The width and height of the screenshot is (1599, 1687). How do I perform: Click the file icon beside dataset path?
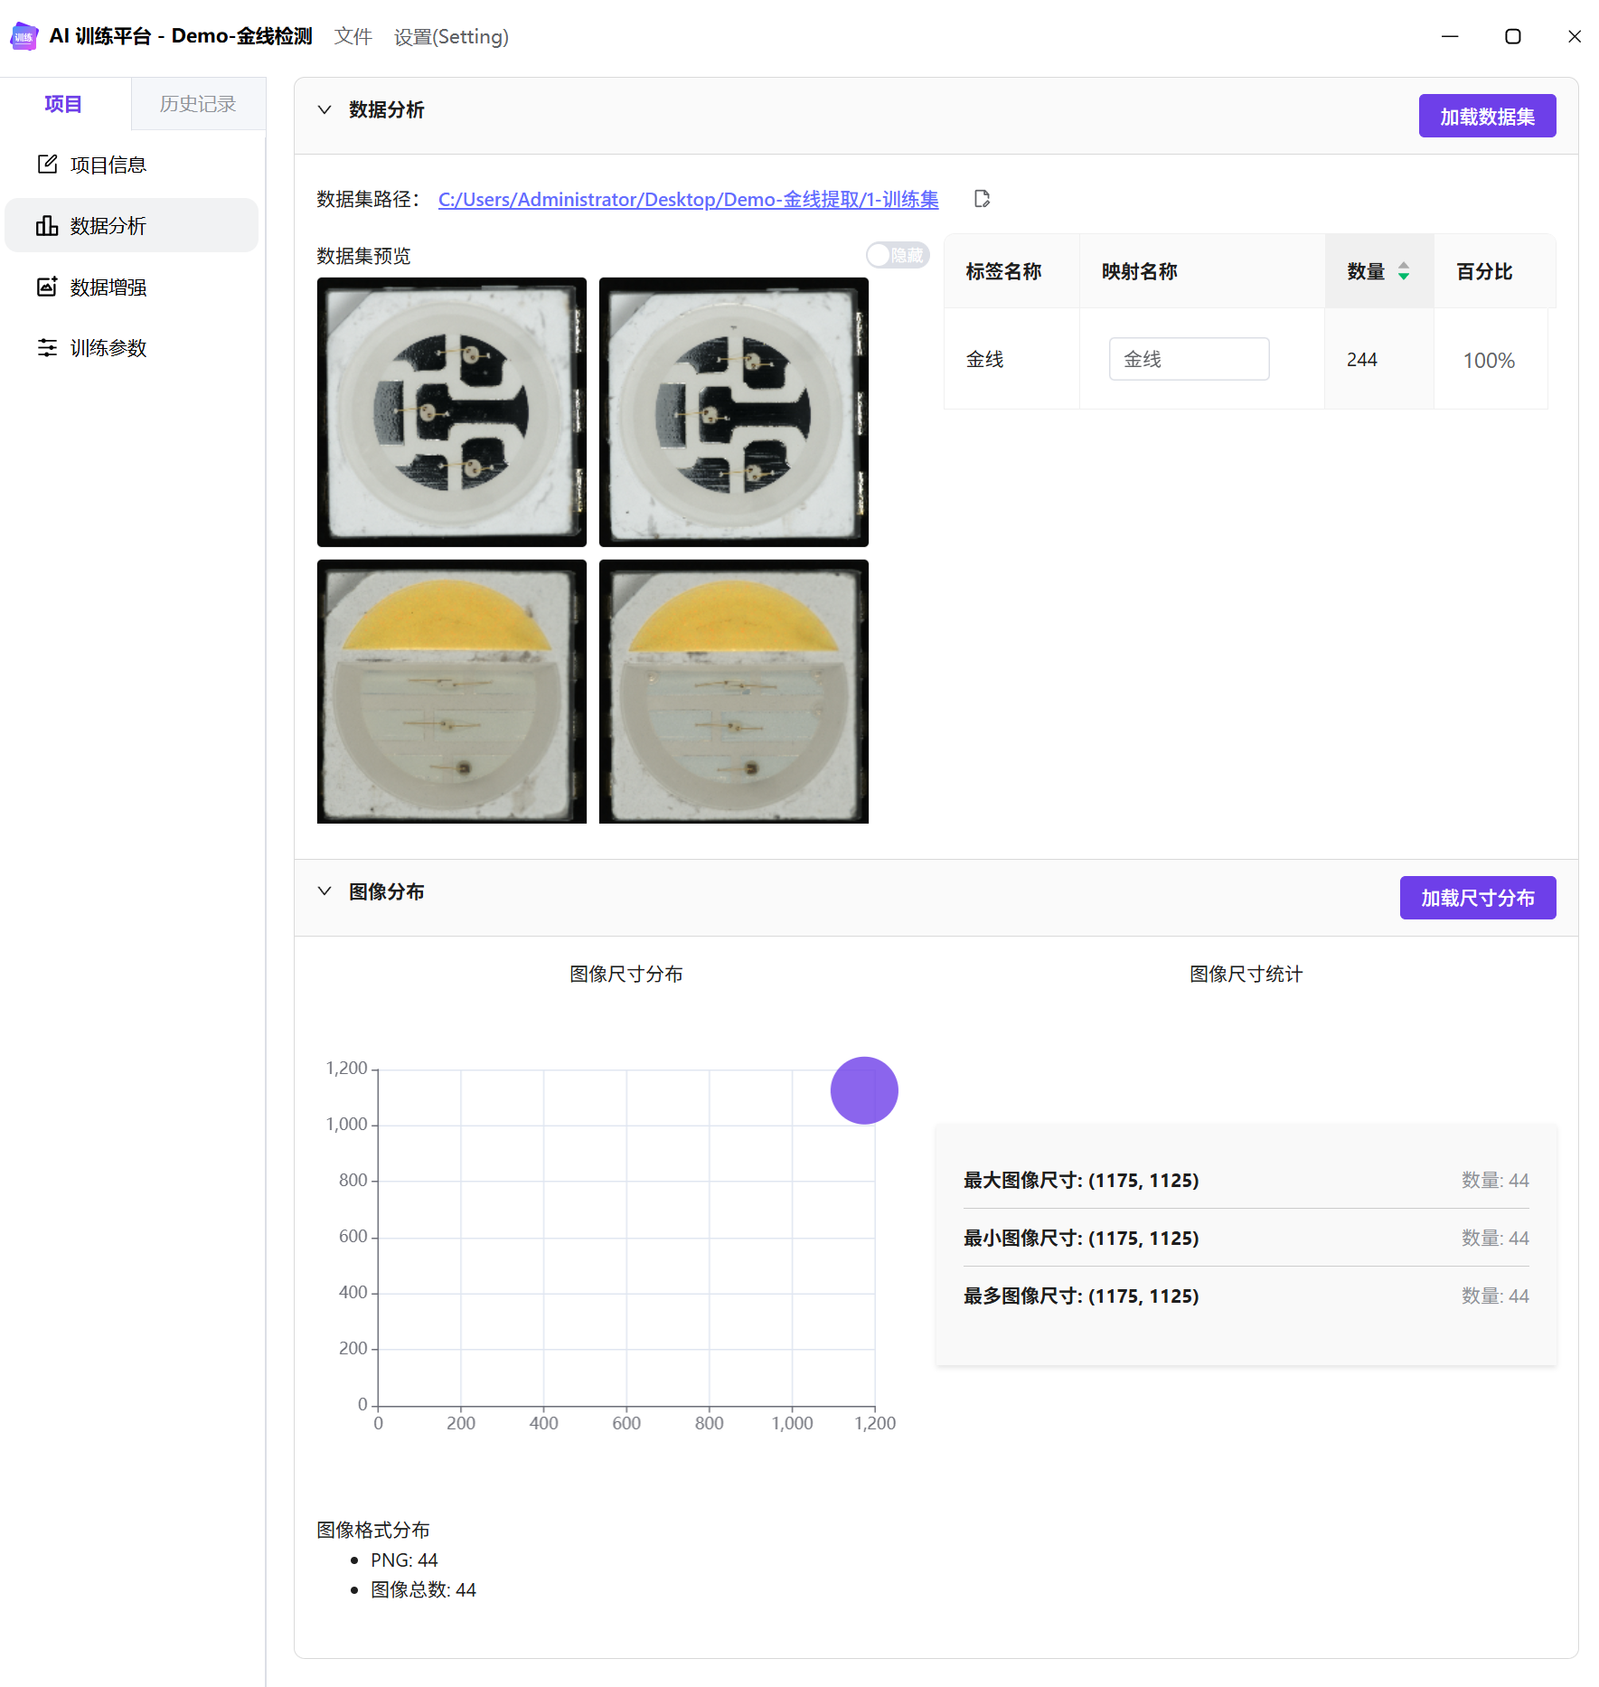pos(982,199)
